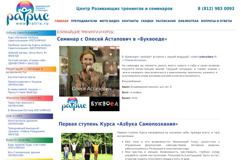Viewport: 241px width, 160px height.
Task: Open Восстановление зрения (ИНТЕНСИВ) link
Action: (24, 154)
